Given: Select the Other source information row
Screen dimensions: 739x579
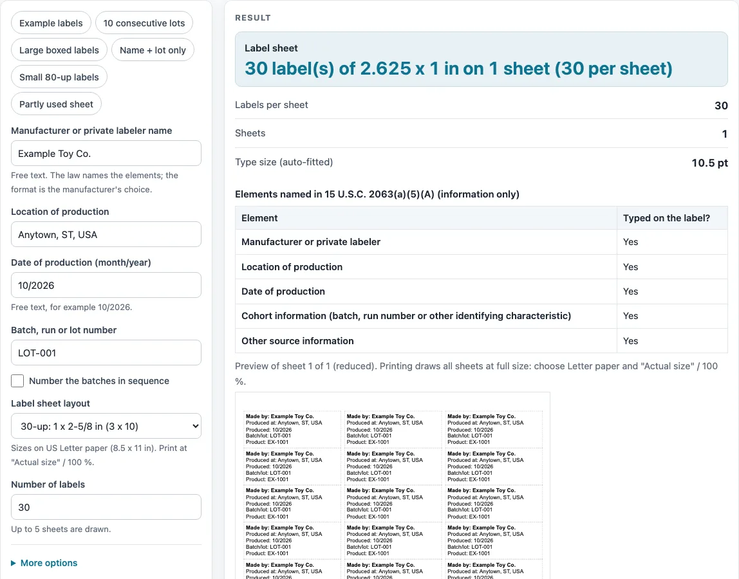Looking at the screenshot, I should [482, 340].
